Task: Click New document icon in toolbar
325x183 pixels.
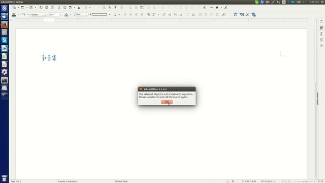Action: (14, 8)
